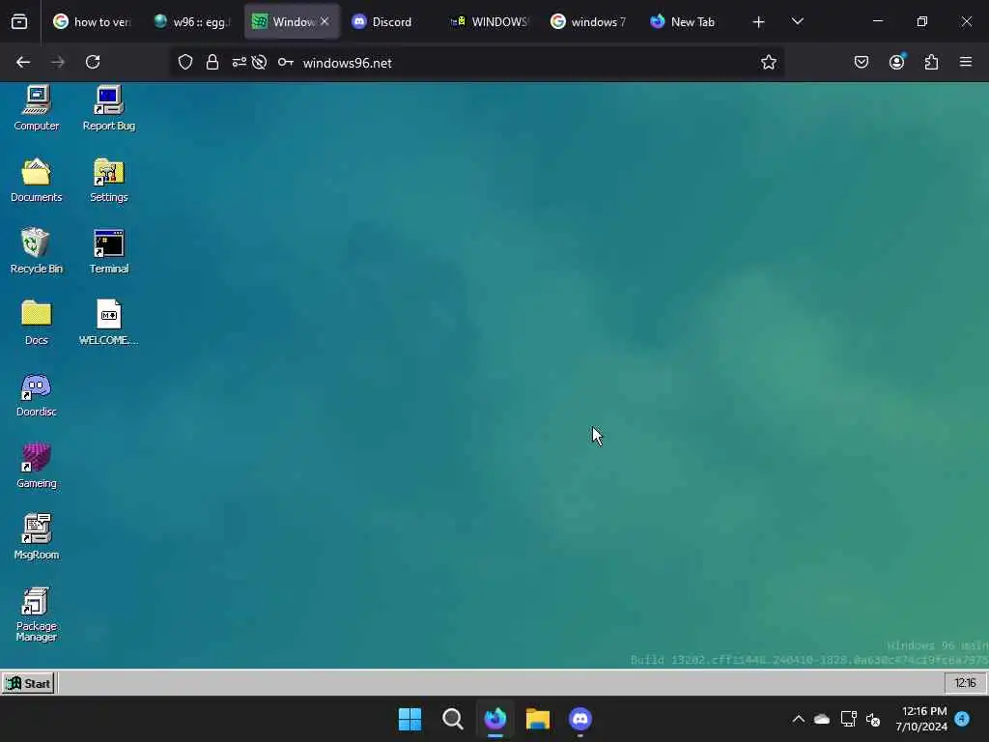Launch the Doordisc shortcut
Image resolution: width=989 pixels, height=742 pixels.
36,394
